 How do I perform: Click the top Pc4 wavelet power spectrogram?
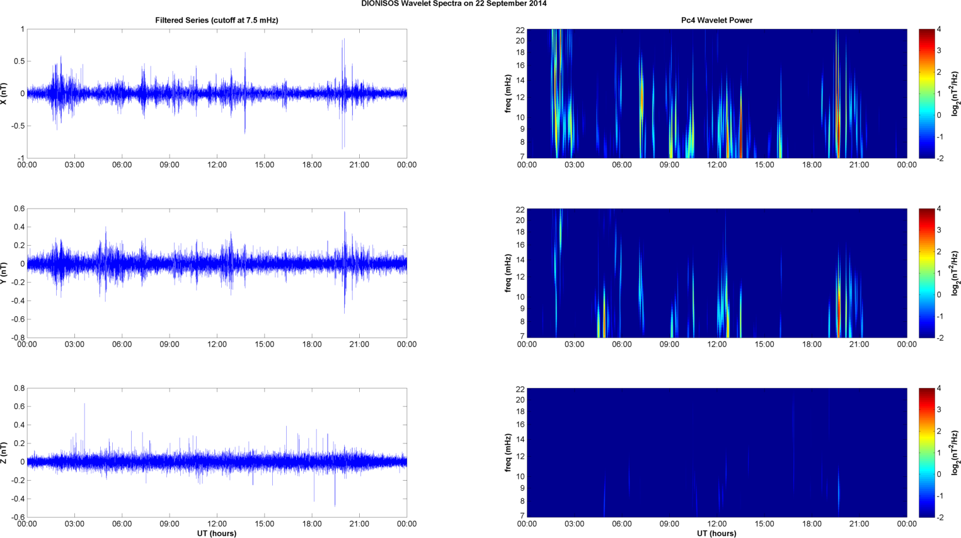[716, 93]
